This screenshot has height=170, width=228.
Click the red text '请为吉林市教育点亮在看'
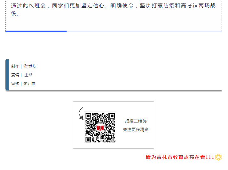coord(175,157)
